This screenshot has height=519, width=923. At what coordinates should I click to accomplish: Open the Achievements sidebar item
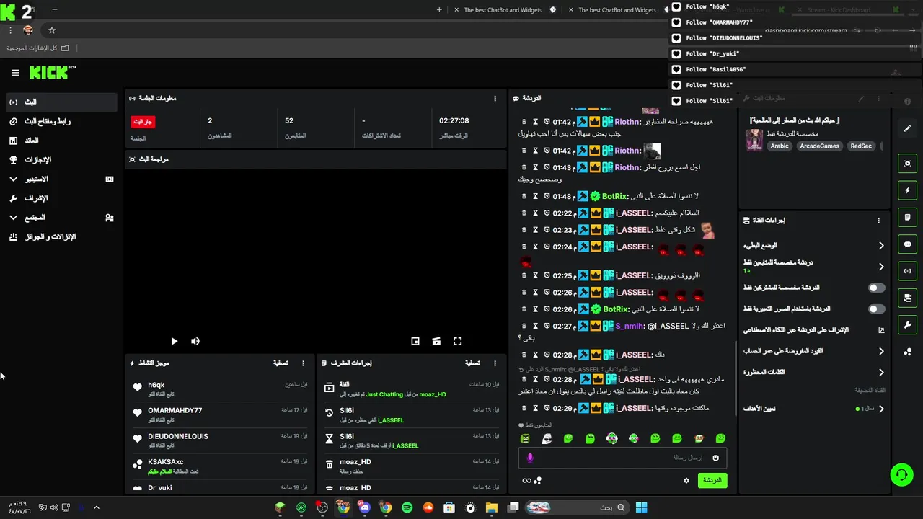tap(61, 159)
